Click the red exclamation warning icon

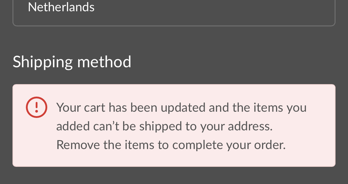tap(37, 107)
